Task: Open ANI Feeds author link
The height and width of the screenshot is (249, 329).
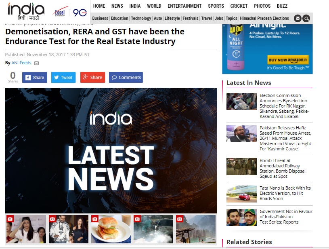Action: click(21, 63)
